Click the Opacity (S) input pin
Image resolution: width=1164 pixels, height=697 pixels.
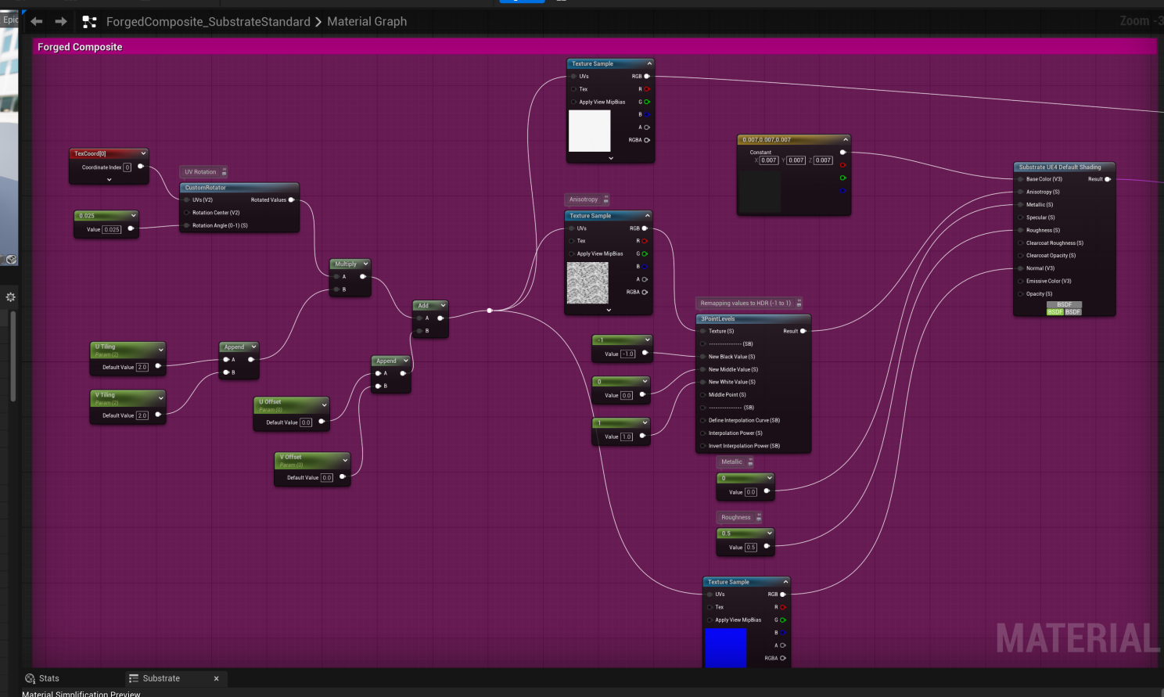(1021, 294)
